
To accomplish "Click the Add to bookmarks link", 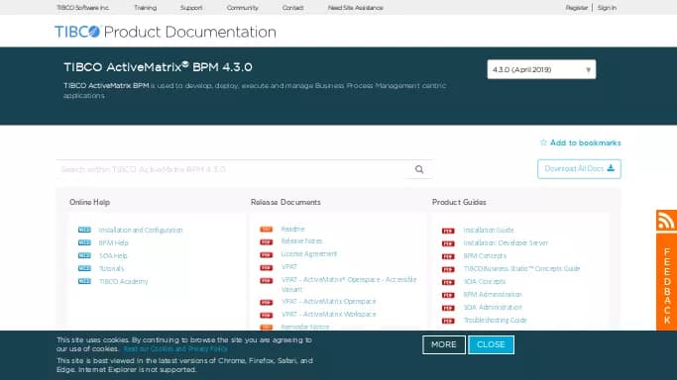I will click(x=585, y=142).
